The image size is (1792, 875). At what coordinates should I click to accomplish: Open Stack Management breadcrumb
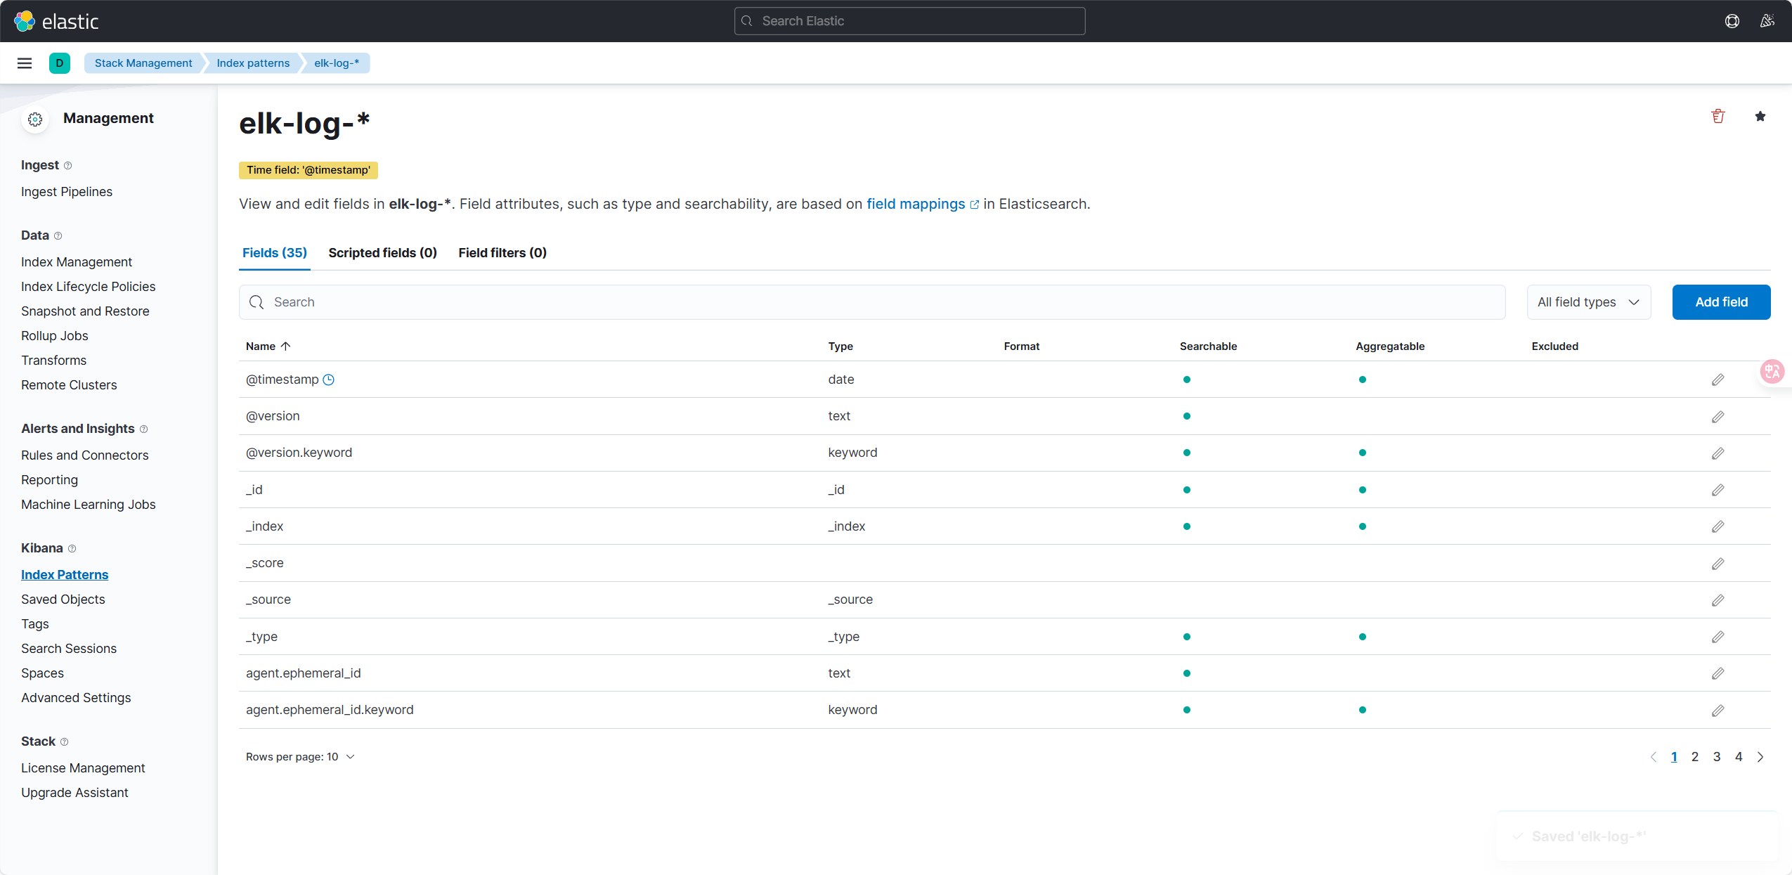click(x=143, y=63)
